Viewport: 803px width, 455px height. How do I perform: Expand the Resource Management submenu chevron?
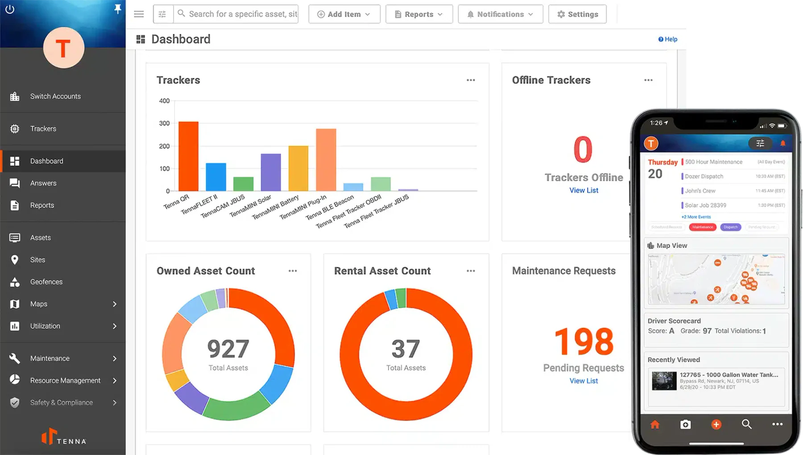point(115,381)
